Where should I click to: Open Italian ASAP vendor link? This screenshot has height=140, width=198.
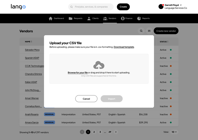(x=31, y=82)
